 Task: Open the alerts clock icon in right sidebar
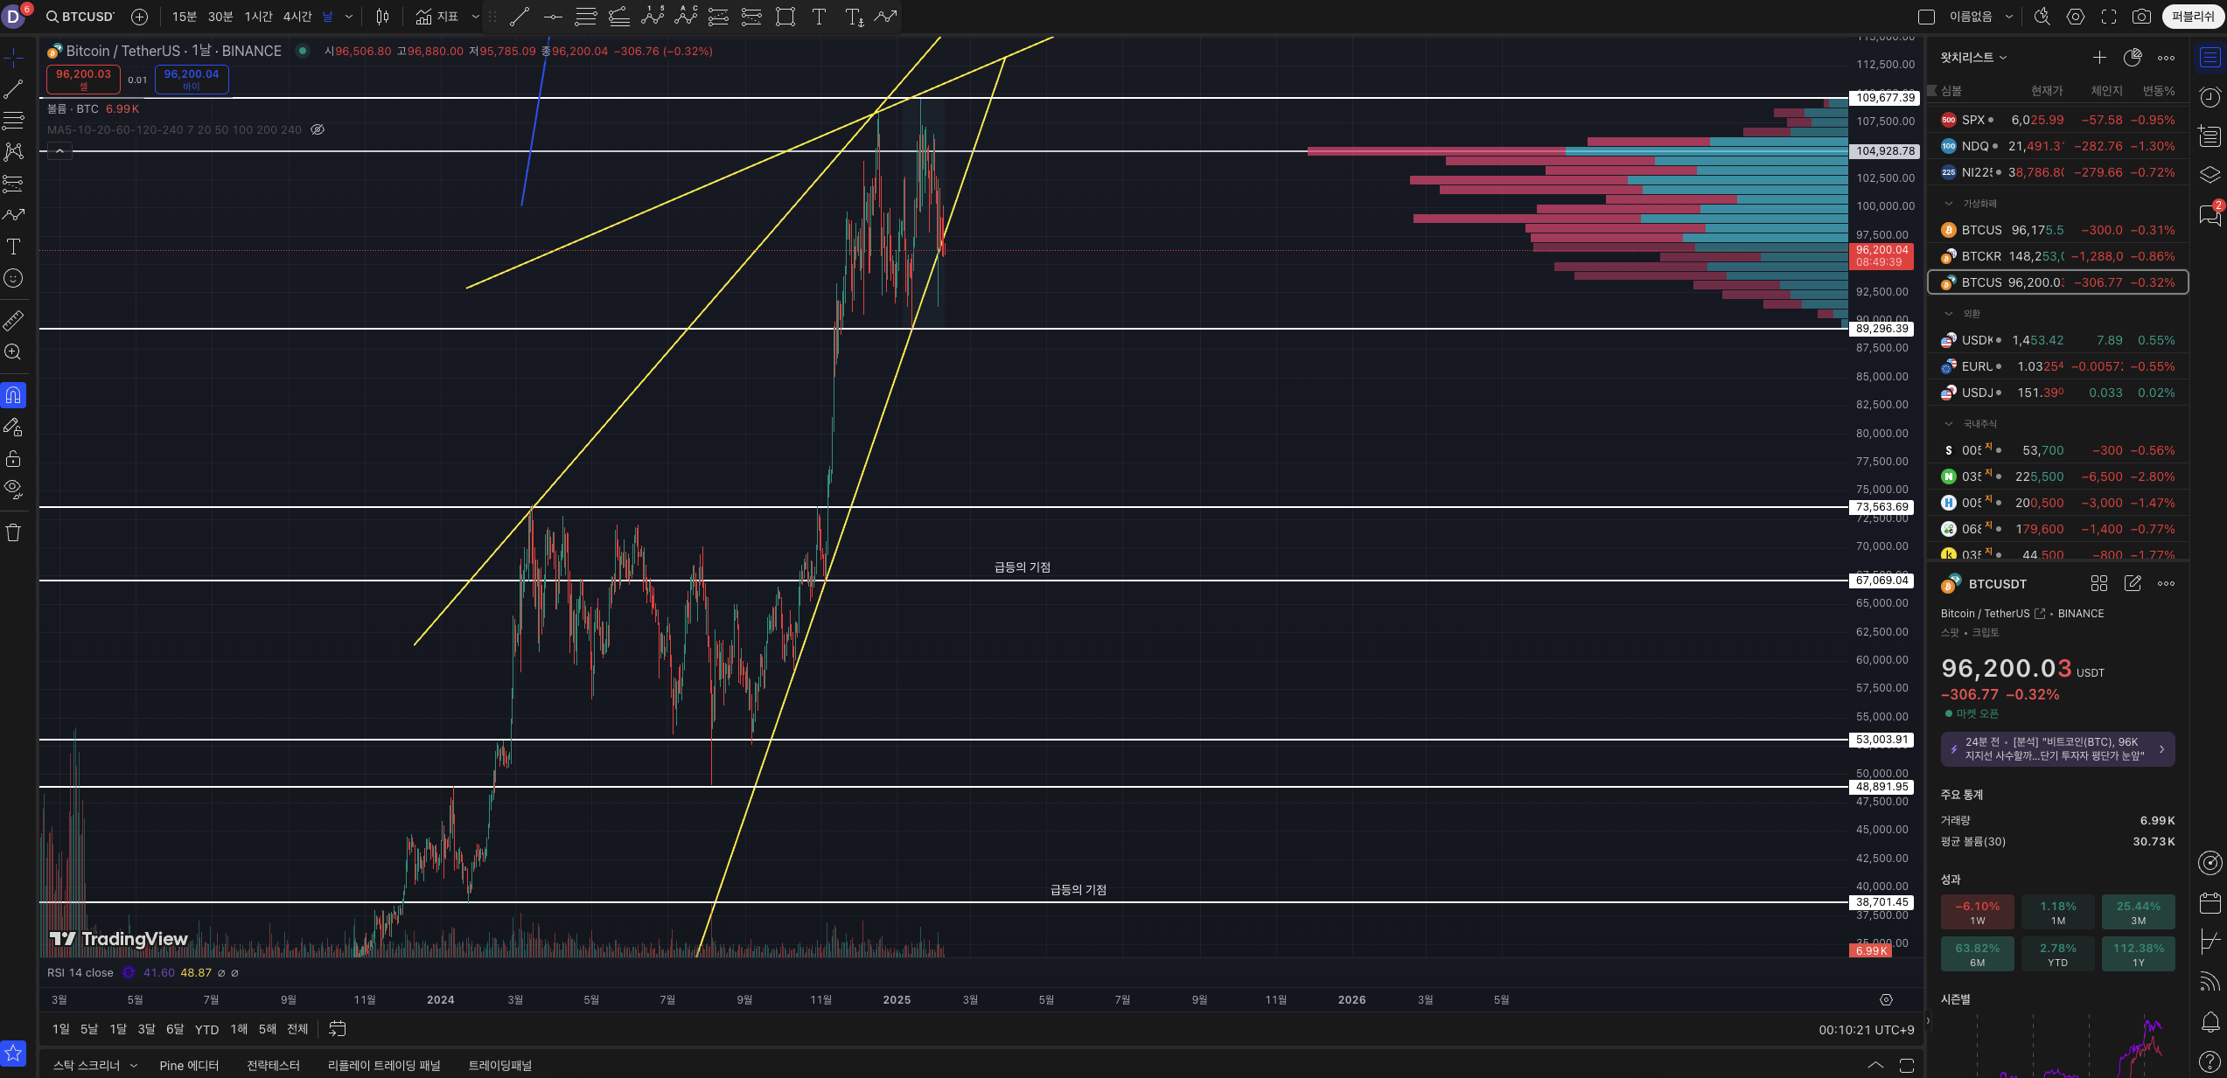coord(2210,97)
